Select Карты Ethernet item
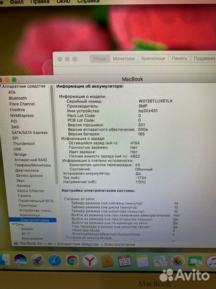Image resolution: width=216 pixels, height=289 pixels. tap(31, 191)
